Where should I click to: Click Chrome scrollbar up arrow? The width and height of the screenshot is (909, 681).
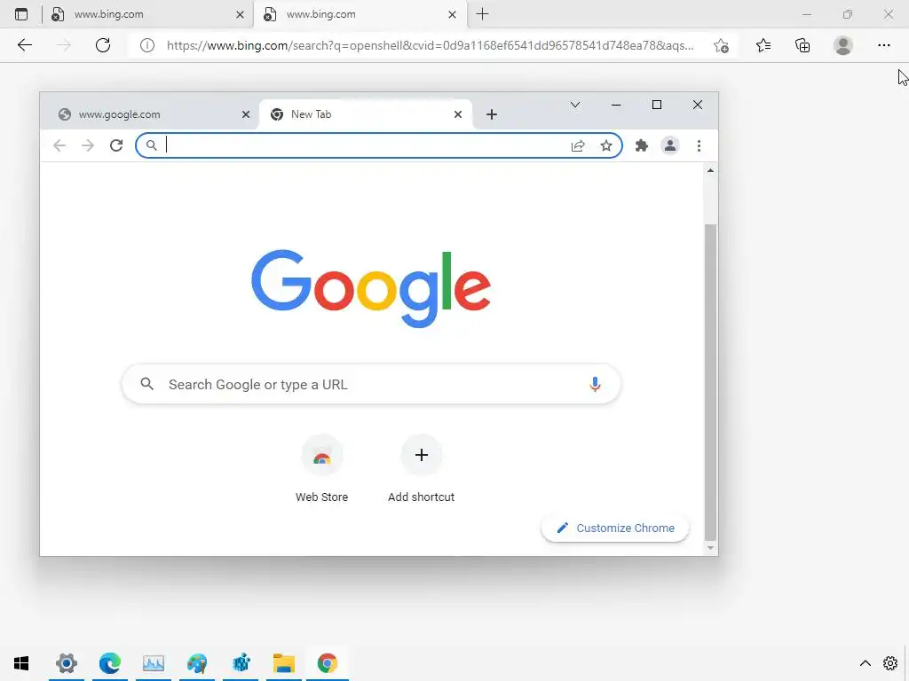(x=710, y=171)
